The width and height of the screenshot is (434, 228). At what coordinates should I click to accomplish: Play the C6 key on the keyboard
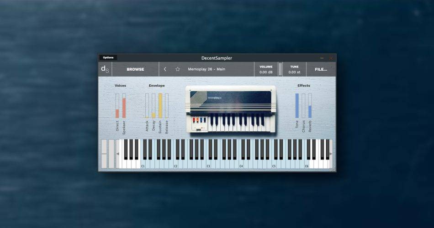[x=307, y=164]
